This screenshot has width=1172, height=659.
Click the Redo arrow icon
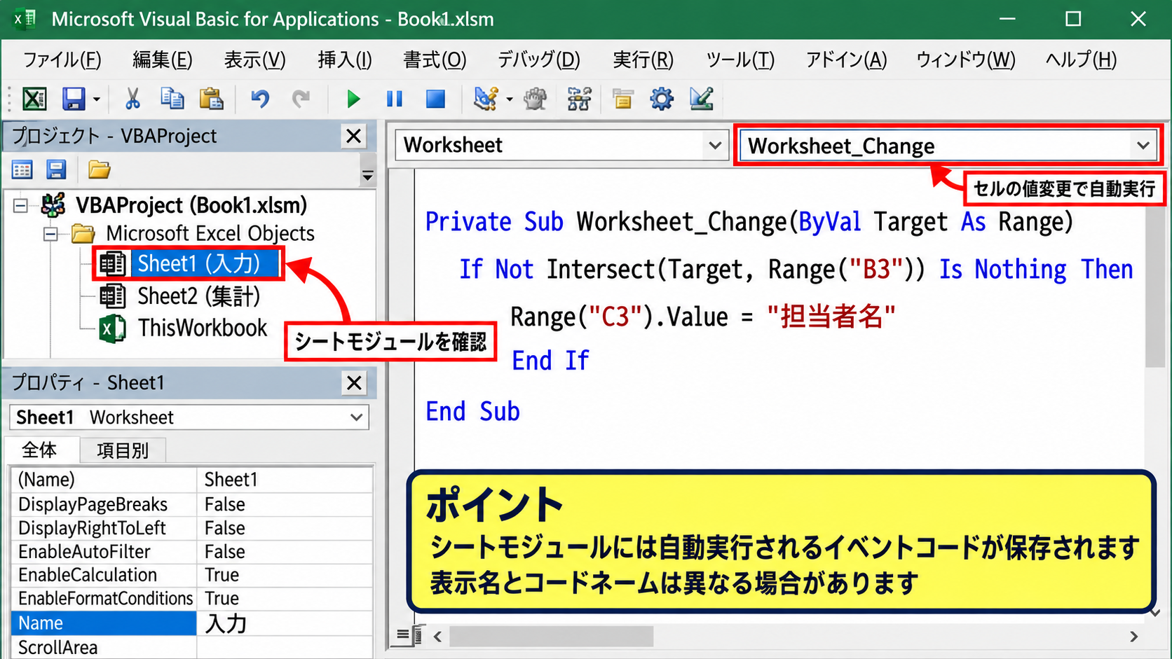tap(301, 99)
